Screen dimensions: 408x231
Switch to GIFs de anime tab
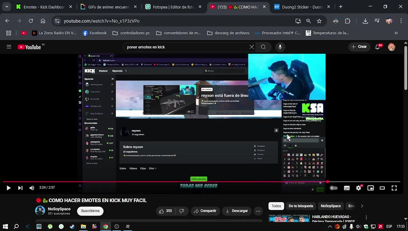108,7
